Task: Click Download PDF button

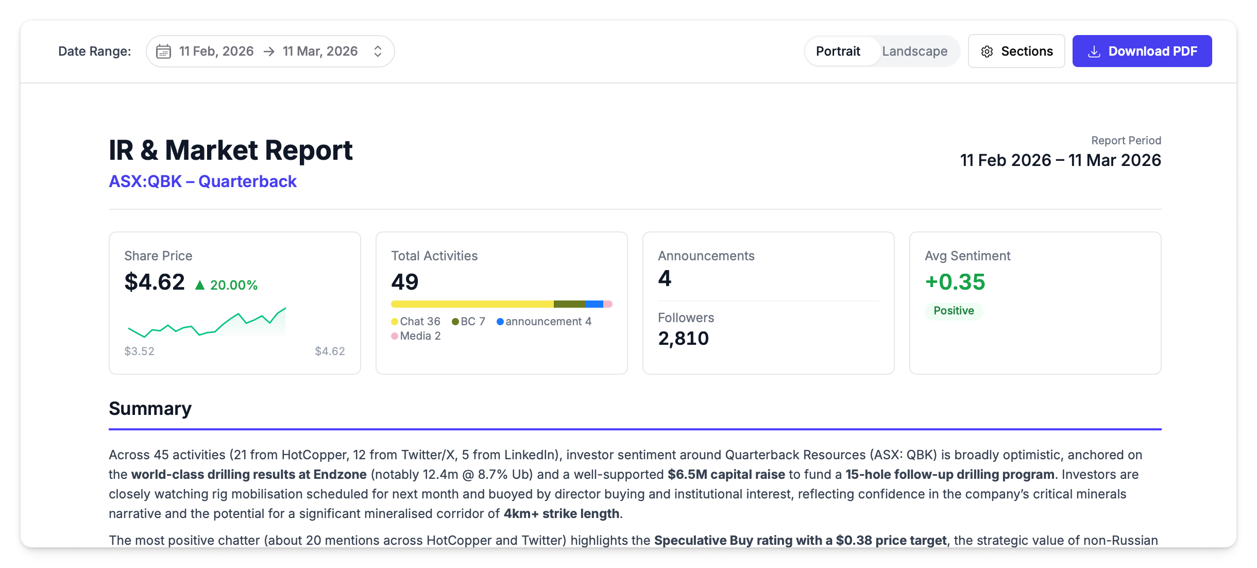Action: click(x=1142, y=51)
